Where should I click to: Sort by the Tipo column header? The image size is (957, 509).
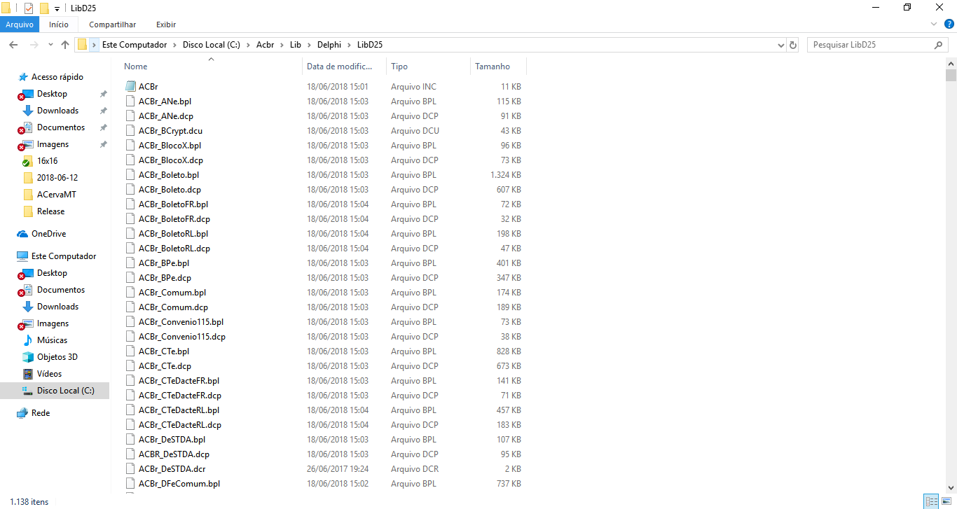pos(428,67)
